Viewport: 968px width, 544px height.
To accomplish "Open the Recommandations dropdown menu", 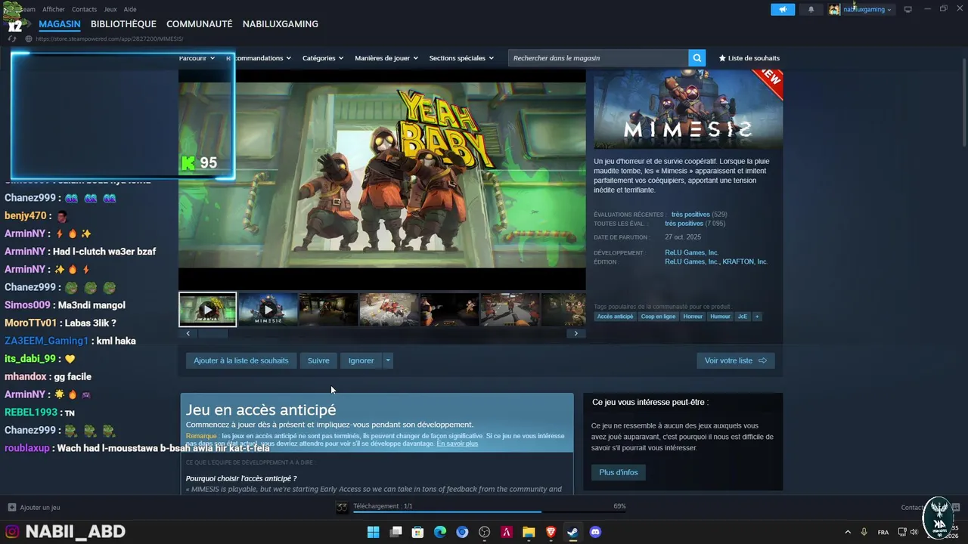I will point(259,58).
